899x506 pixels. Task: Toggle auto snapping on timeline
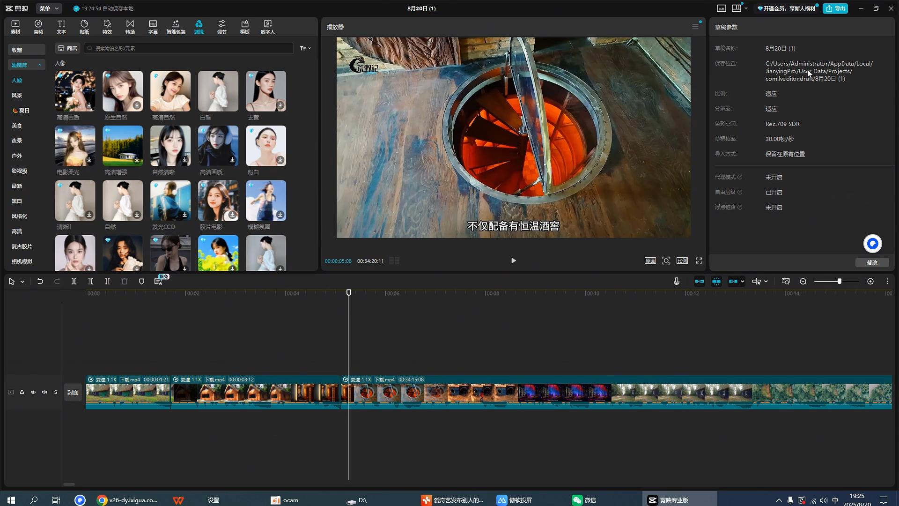[716, 282]
